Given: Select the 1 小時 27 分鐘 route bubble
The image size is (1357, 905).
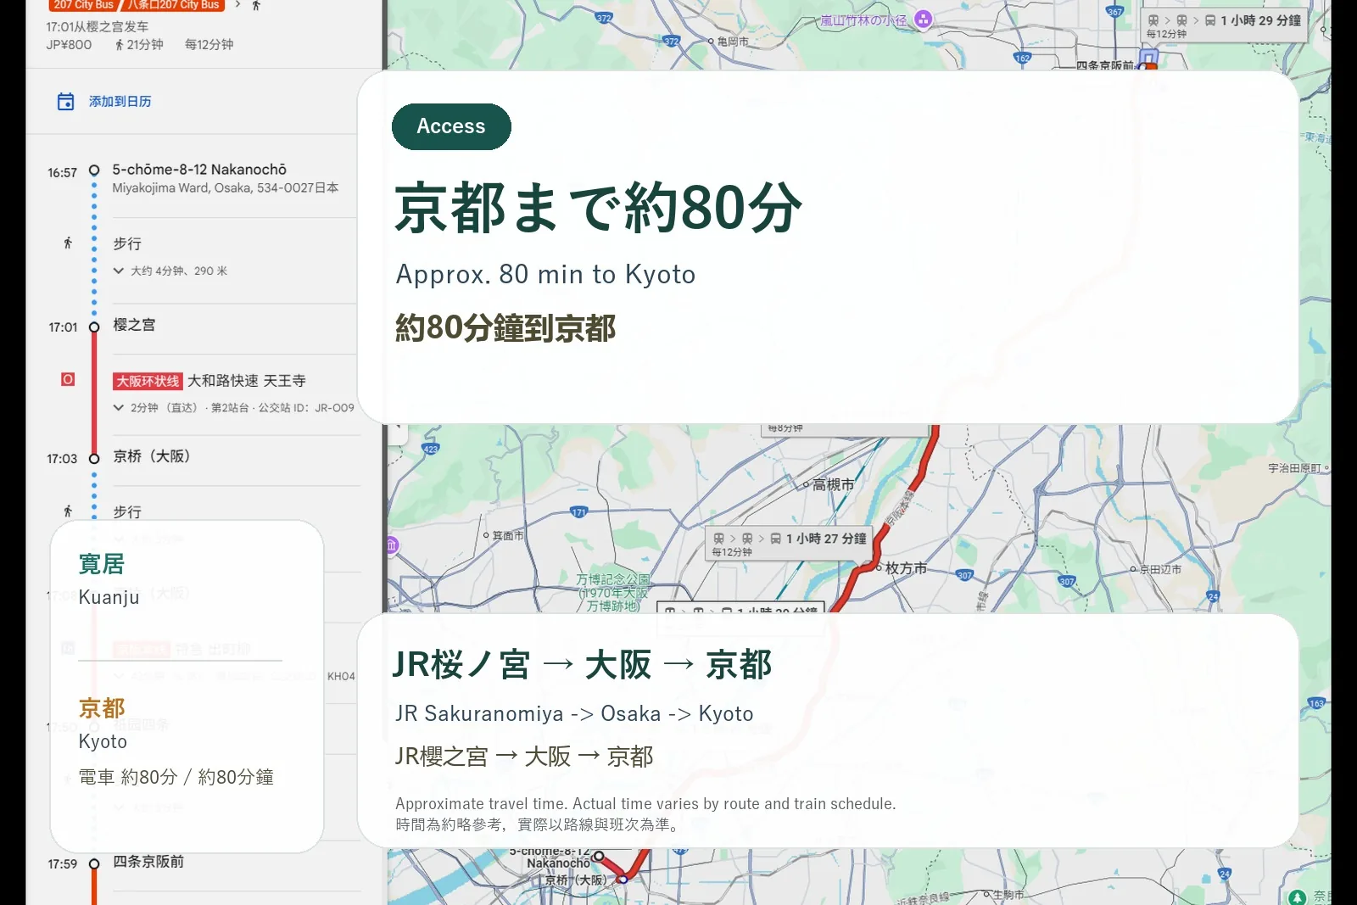Looking at the screenshot, I should (789, 544).
